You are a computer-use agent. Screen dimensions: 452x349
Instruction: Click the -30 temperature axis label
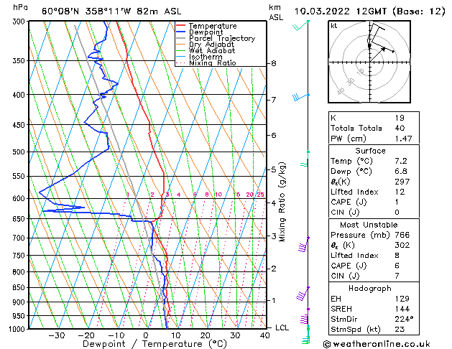57,335
